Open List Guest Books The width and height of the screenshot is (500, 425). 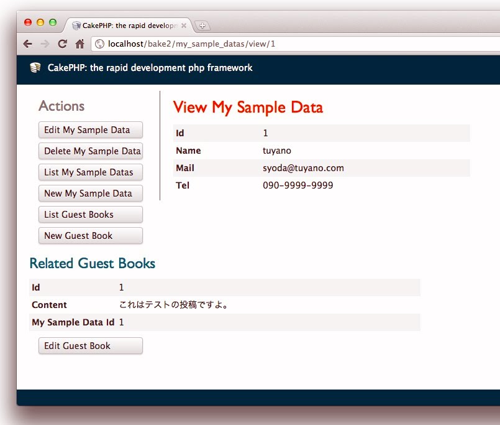pyautogui.click(x=91, y=214)
